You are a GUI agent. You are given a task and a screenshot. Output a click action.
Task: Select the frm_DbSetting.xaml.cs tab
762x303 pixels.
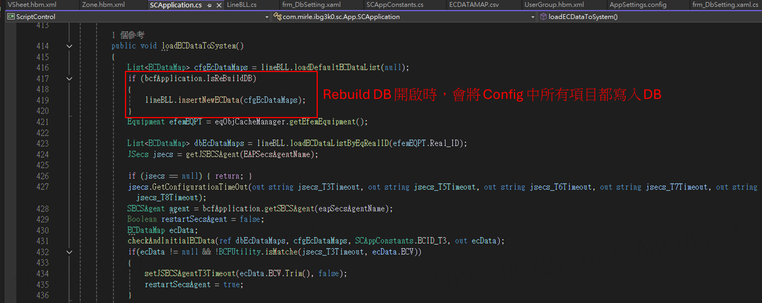tap(725, 5)
